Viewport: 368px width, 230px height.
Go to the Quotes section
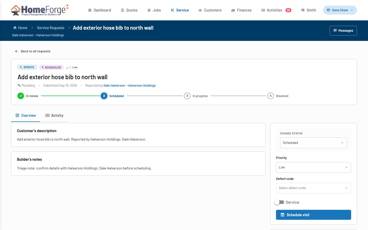(129, 10)
